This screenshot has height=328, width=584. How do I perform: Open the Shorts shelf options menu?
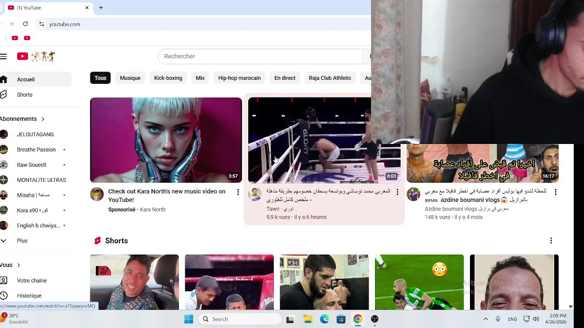[x=551, y=241]
